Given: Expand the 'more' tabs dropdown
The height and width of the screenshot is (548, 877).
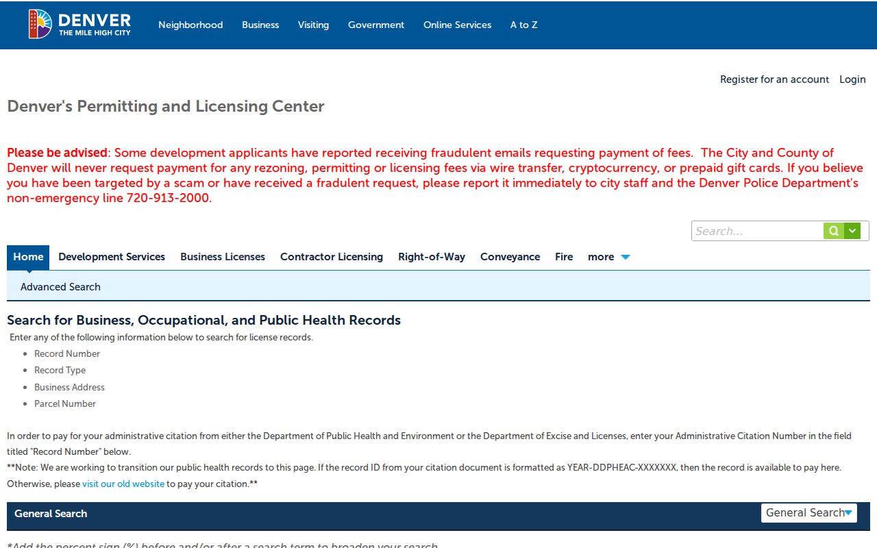Looking at the screenshot, I should pos(608,257).
